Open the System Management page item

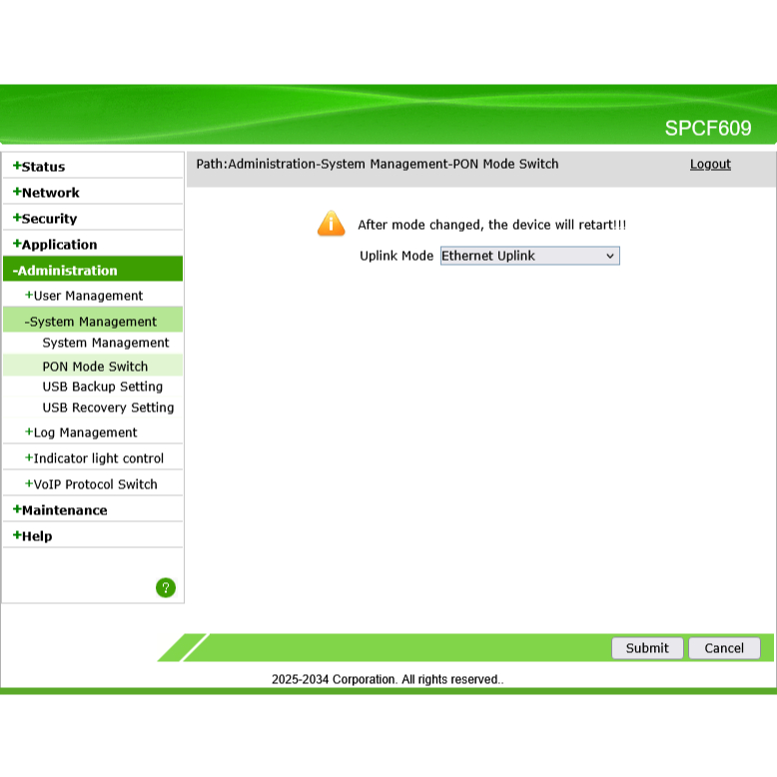click(x=106, y=343)
